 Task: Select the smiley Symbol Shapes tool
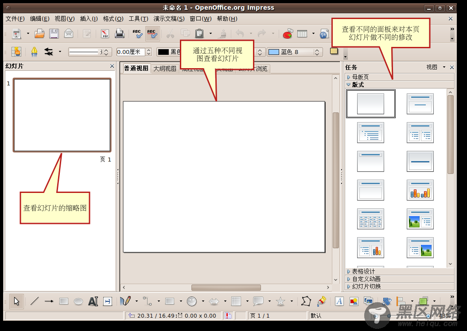(x=192, y=301)
